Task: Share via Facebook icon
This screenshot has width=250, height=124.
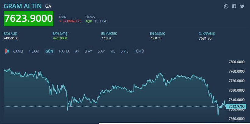Action: tap(234, 6)
